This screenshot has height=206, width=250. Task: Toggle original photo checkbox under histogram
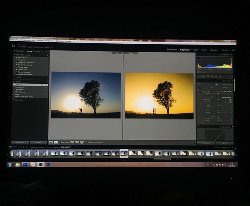tap(198, 71)
